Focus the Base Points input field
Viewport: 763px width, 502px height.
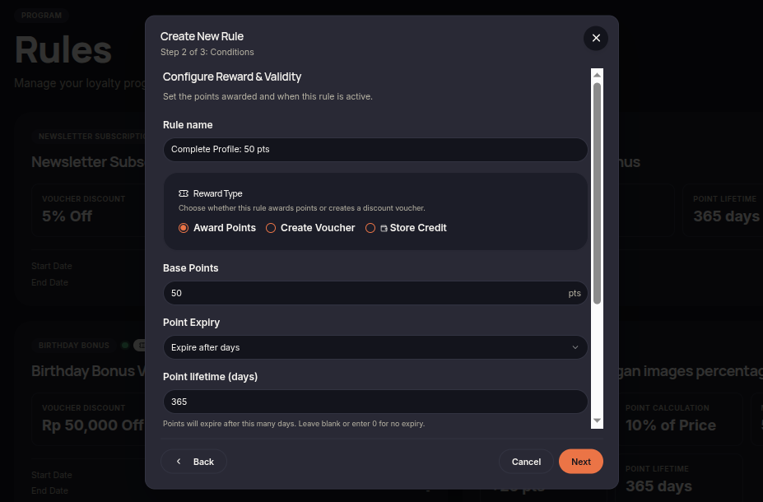[375, 293]
